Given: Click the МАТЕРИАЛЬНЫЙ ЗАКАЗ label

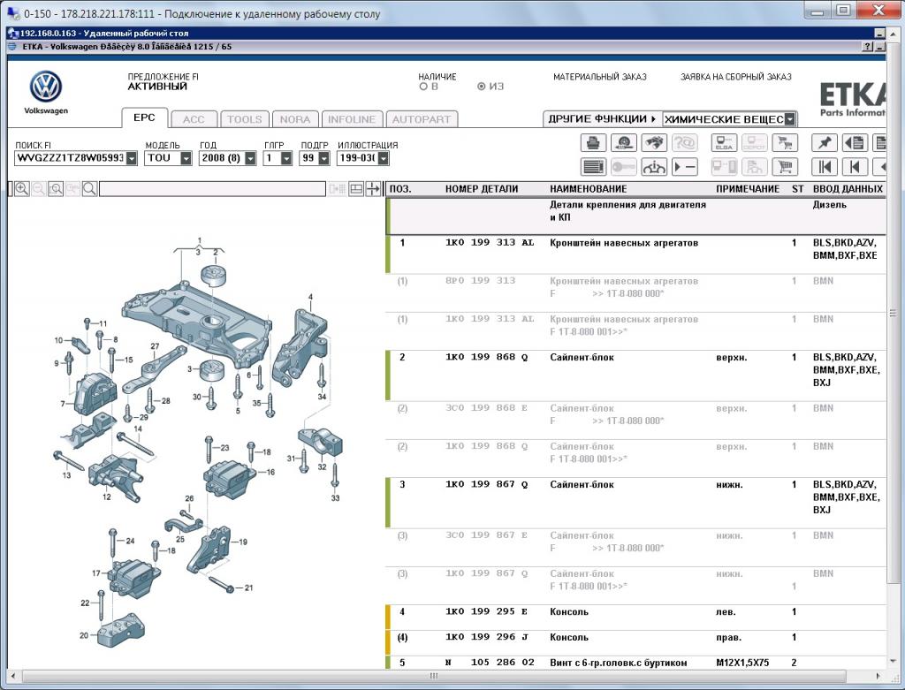Looking at the screenshot, I should pos(600,77).
